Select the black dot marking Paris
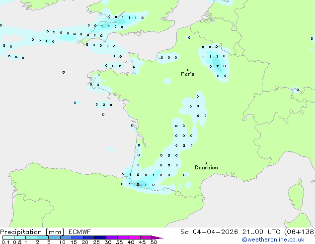This screenshot has height=244, width=315. (x=188, y=70)
